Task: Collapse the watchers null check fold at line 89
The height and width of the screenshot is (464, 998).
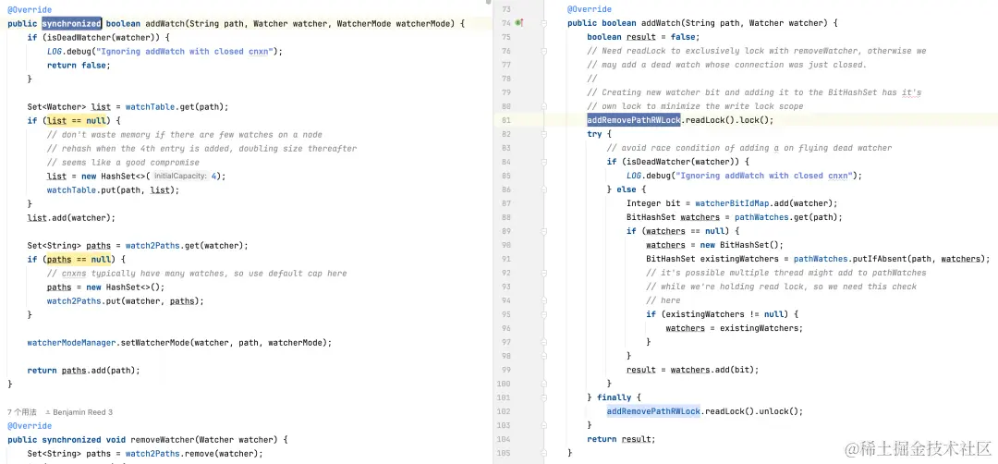Action: pyautogui.click(x=544, y=231)
